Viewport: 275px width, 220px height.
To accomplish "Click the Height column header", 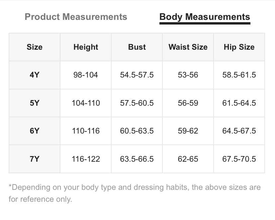I will pyautogui.click(x=86, y=47).
